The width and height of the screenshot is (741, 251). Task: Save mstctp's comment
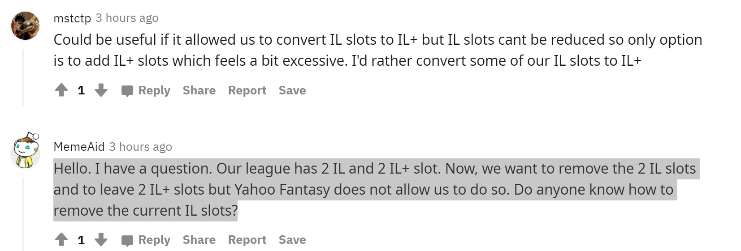(x=292, y=90)
